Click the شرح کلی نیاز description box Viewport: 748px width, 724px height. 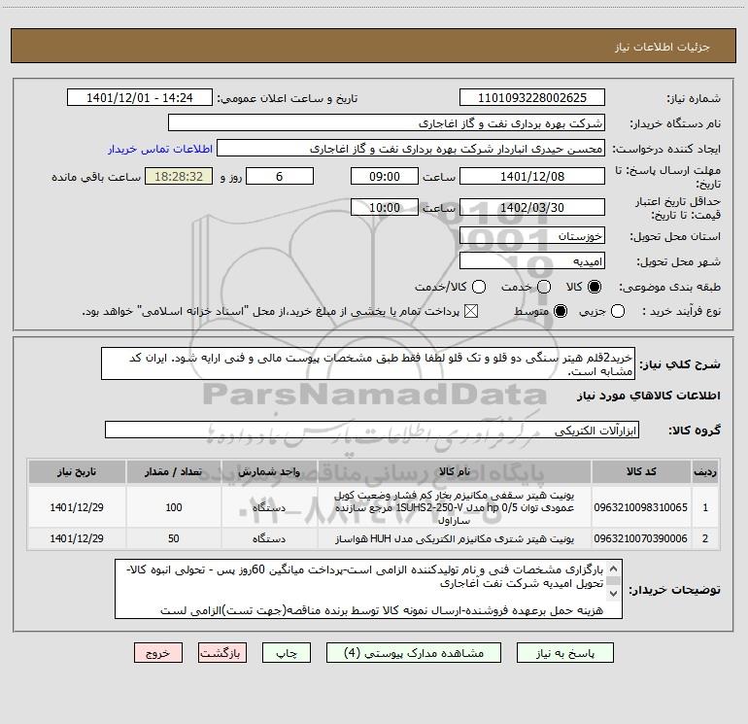click(368, 364)
